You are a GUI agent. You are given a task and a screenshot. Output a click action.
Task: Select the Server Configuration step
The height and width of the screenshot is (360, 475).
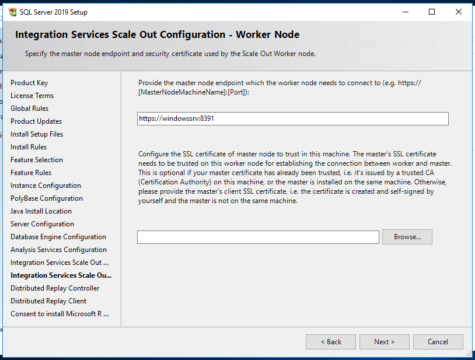[42, 224]
